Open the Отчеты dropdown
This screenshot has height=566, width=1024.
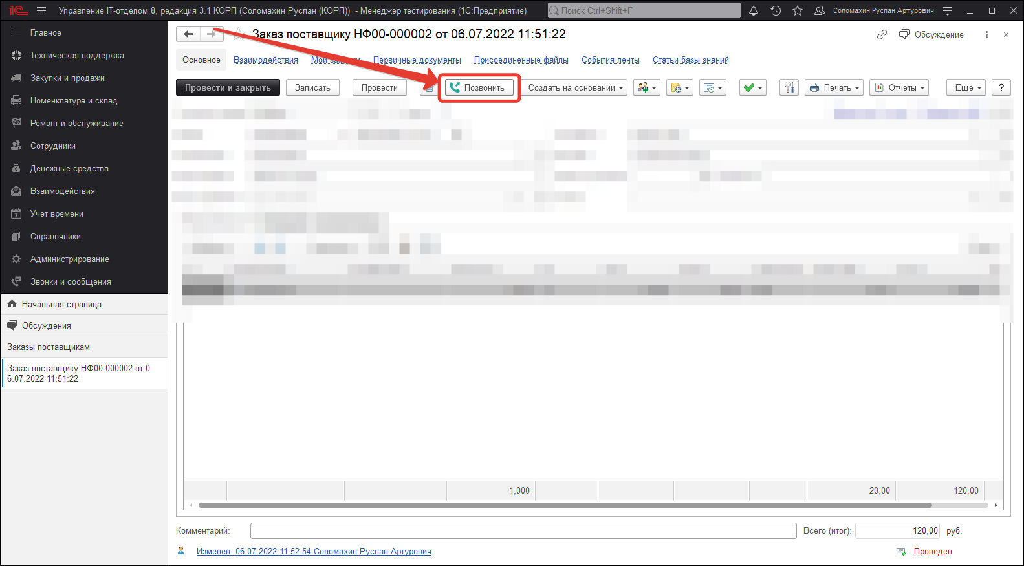click(899, 88)
